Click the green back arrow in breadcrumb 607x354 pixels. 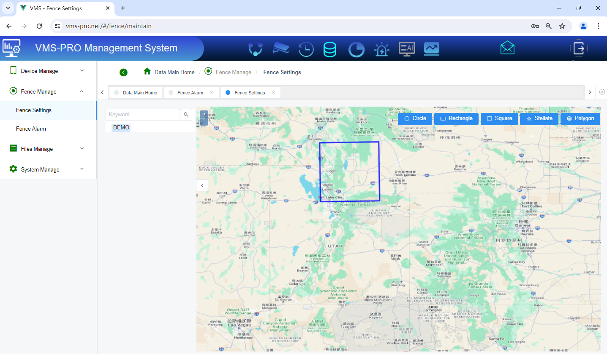[x=123, y=72]
